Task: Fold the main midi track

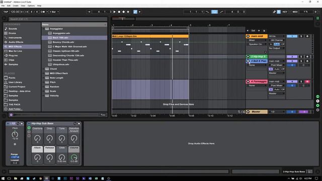Action: [x=248, y=36]
